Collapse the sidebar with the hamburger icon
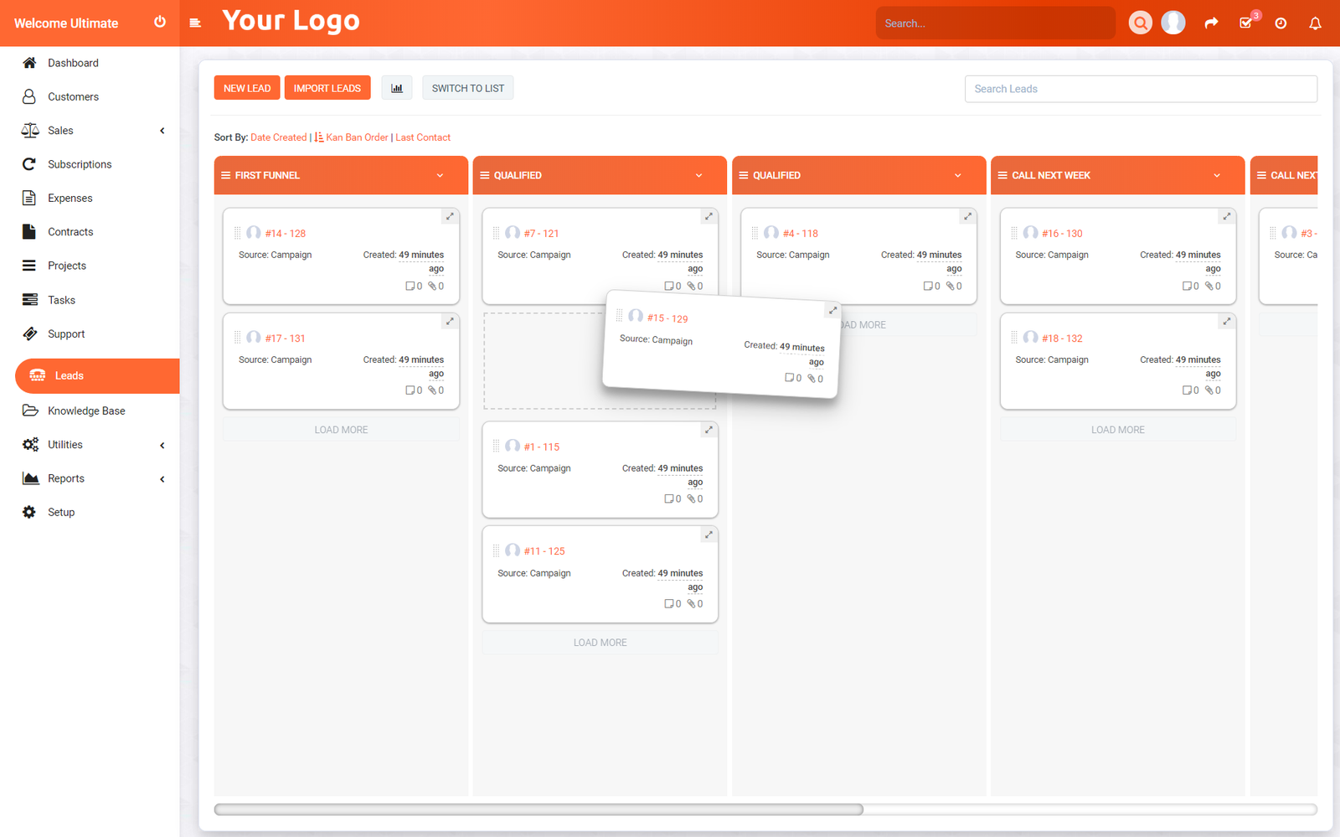 point(196,23)
